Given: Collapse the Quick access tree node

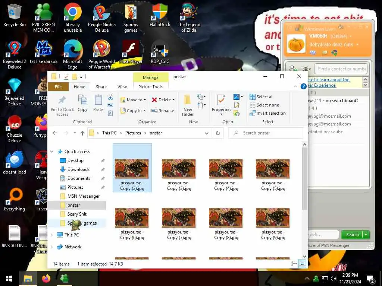Looking at the screenshot, I should pyautogui.click(x=51, y=152).
